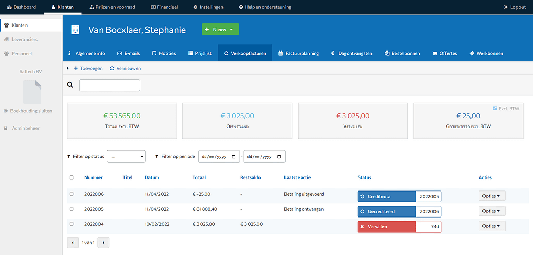Sort table by Titel column header
Screen dimensions: 533x255
(128, 177)
